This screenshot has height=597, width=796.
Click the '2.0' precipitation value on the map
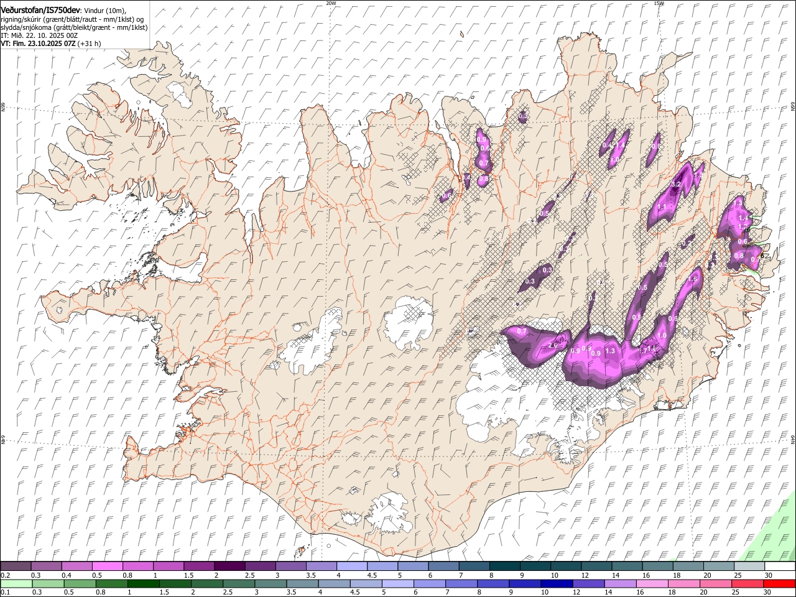pos(553,346)
